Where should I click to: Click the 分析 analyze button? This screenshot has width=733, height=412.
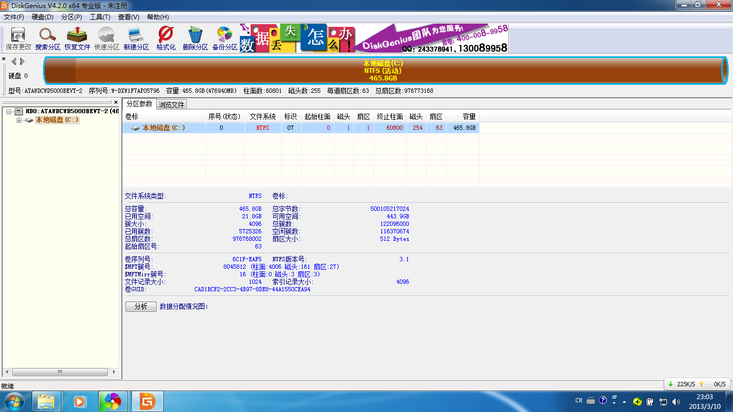point(141,306)
